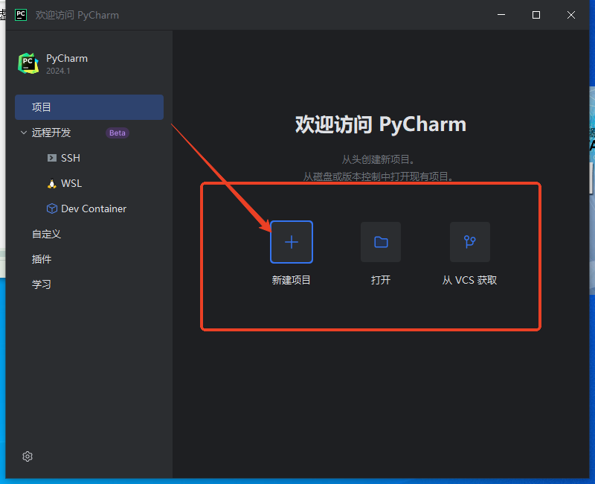Click the SSH terminal icon

point(51,158)
